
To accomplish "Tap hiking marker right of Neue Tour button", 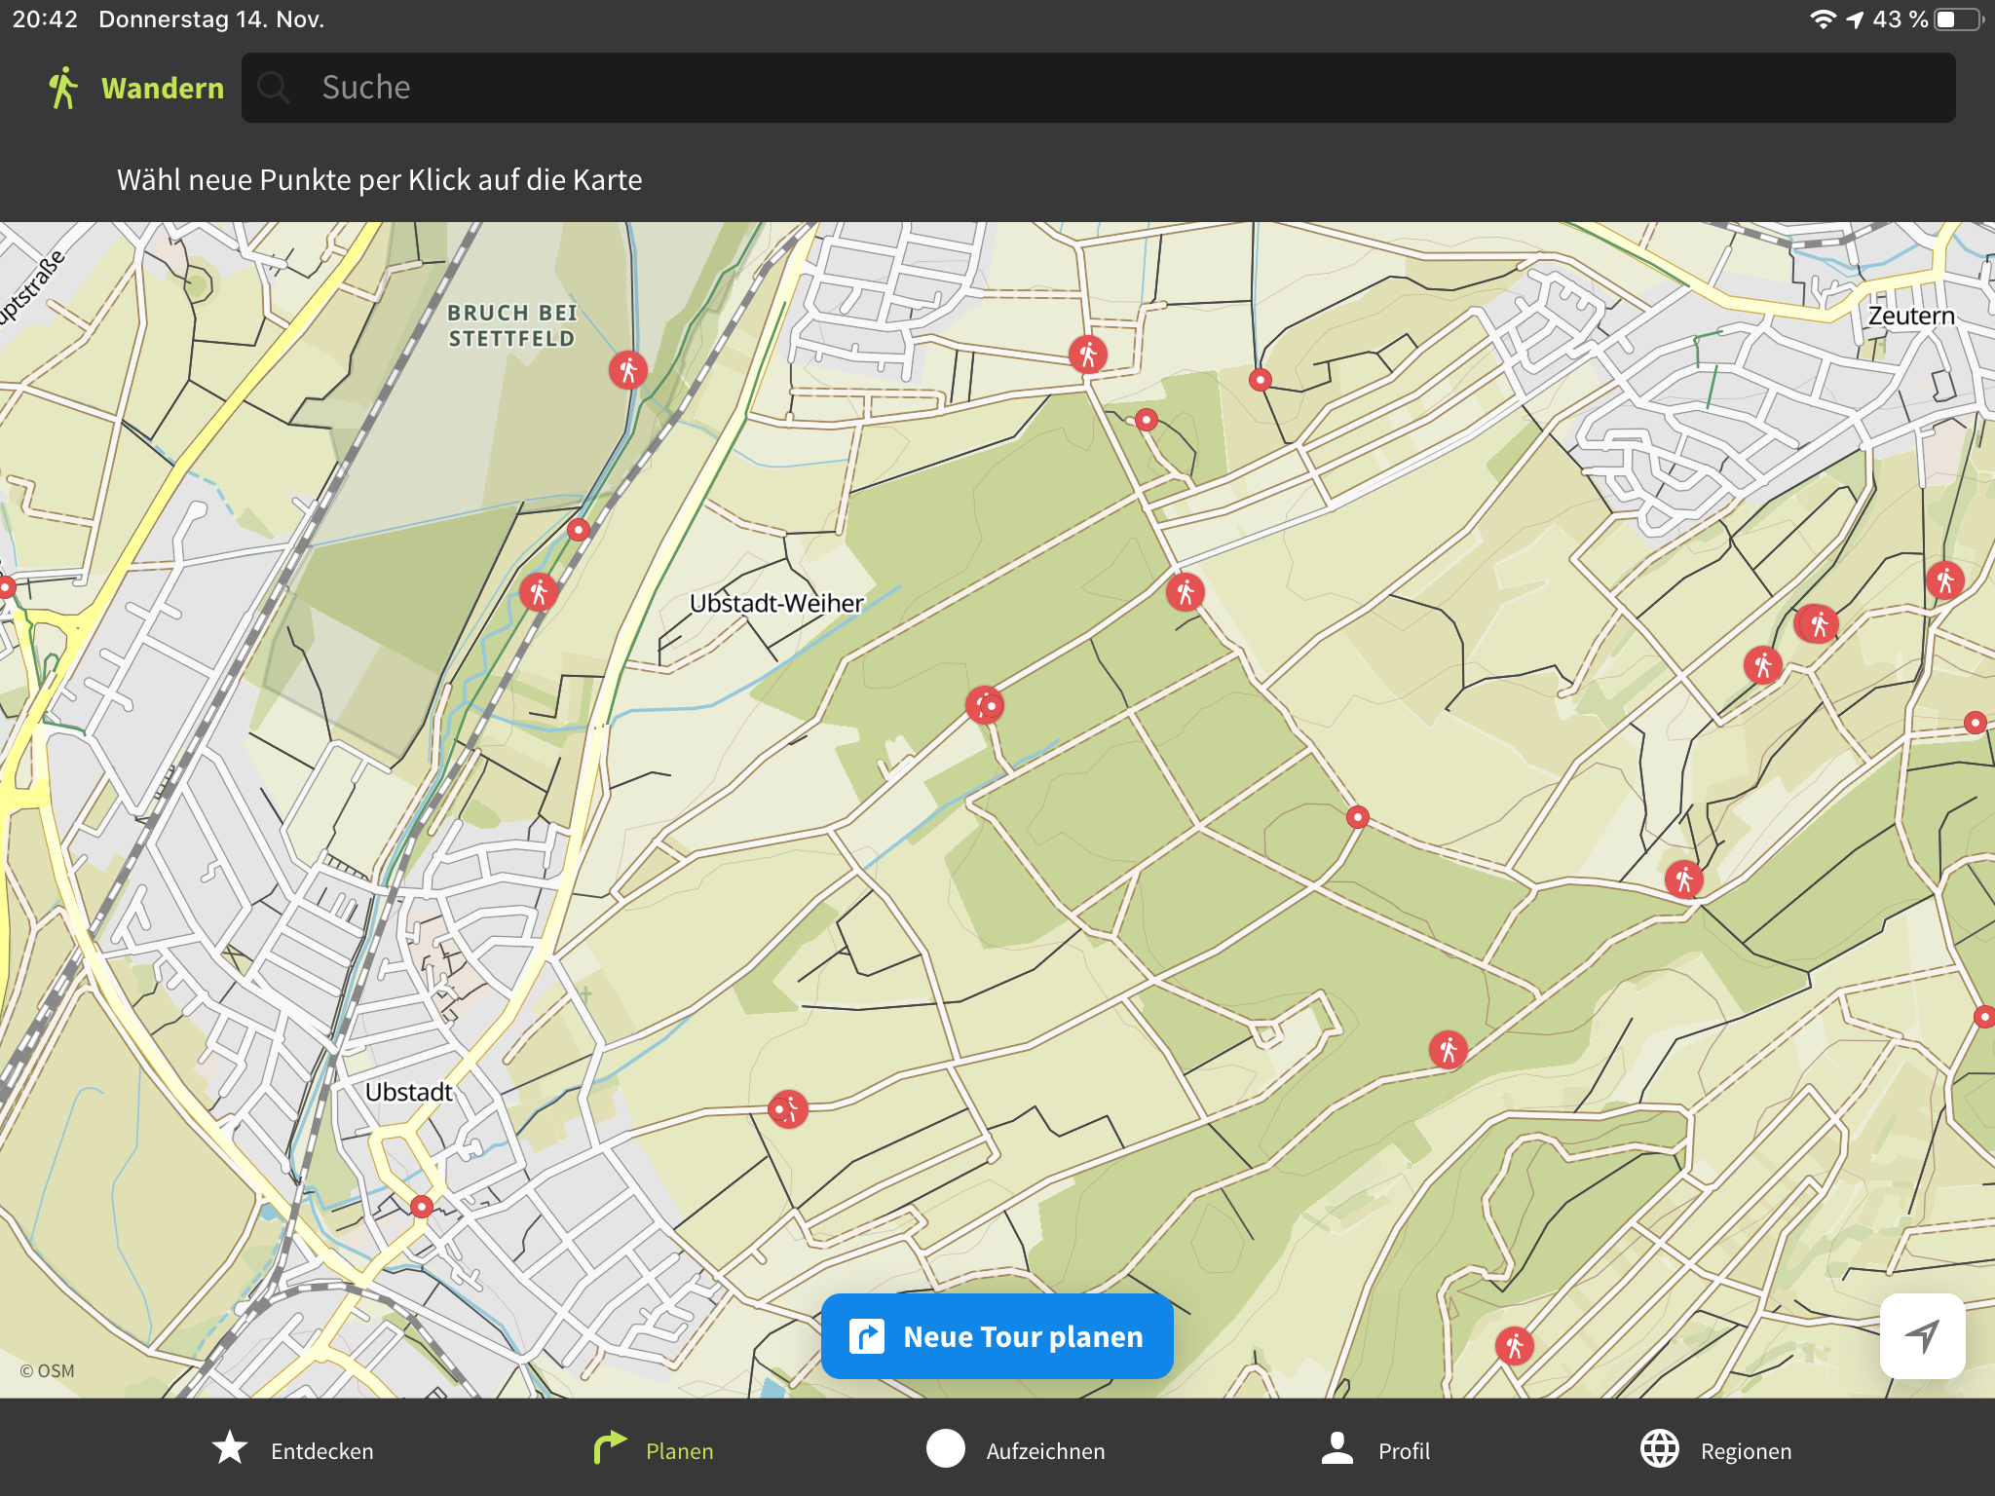I will point(1514,1346).
